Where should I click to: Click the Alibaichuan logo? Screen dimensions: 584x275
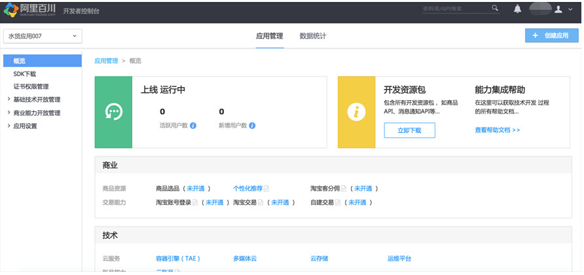[x=29, y=9]
